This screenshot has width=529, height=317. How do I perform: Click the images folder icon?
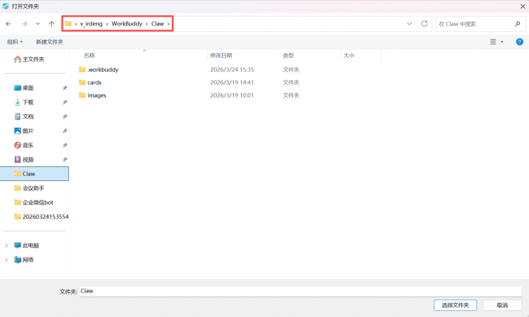click(x=82, y=95)
